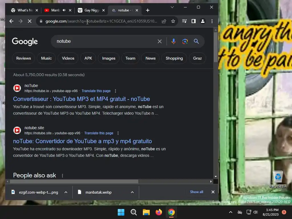Open a new tab with plus button
This screenshot has width=292, height=219.
pos(148,10)
